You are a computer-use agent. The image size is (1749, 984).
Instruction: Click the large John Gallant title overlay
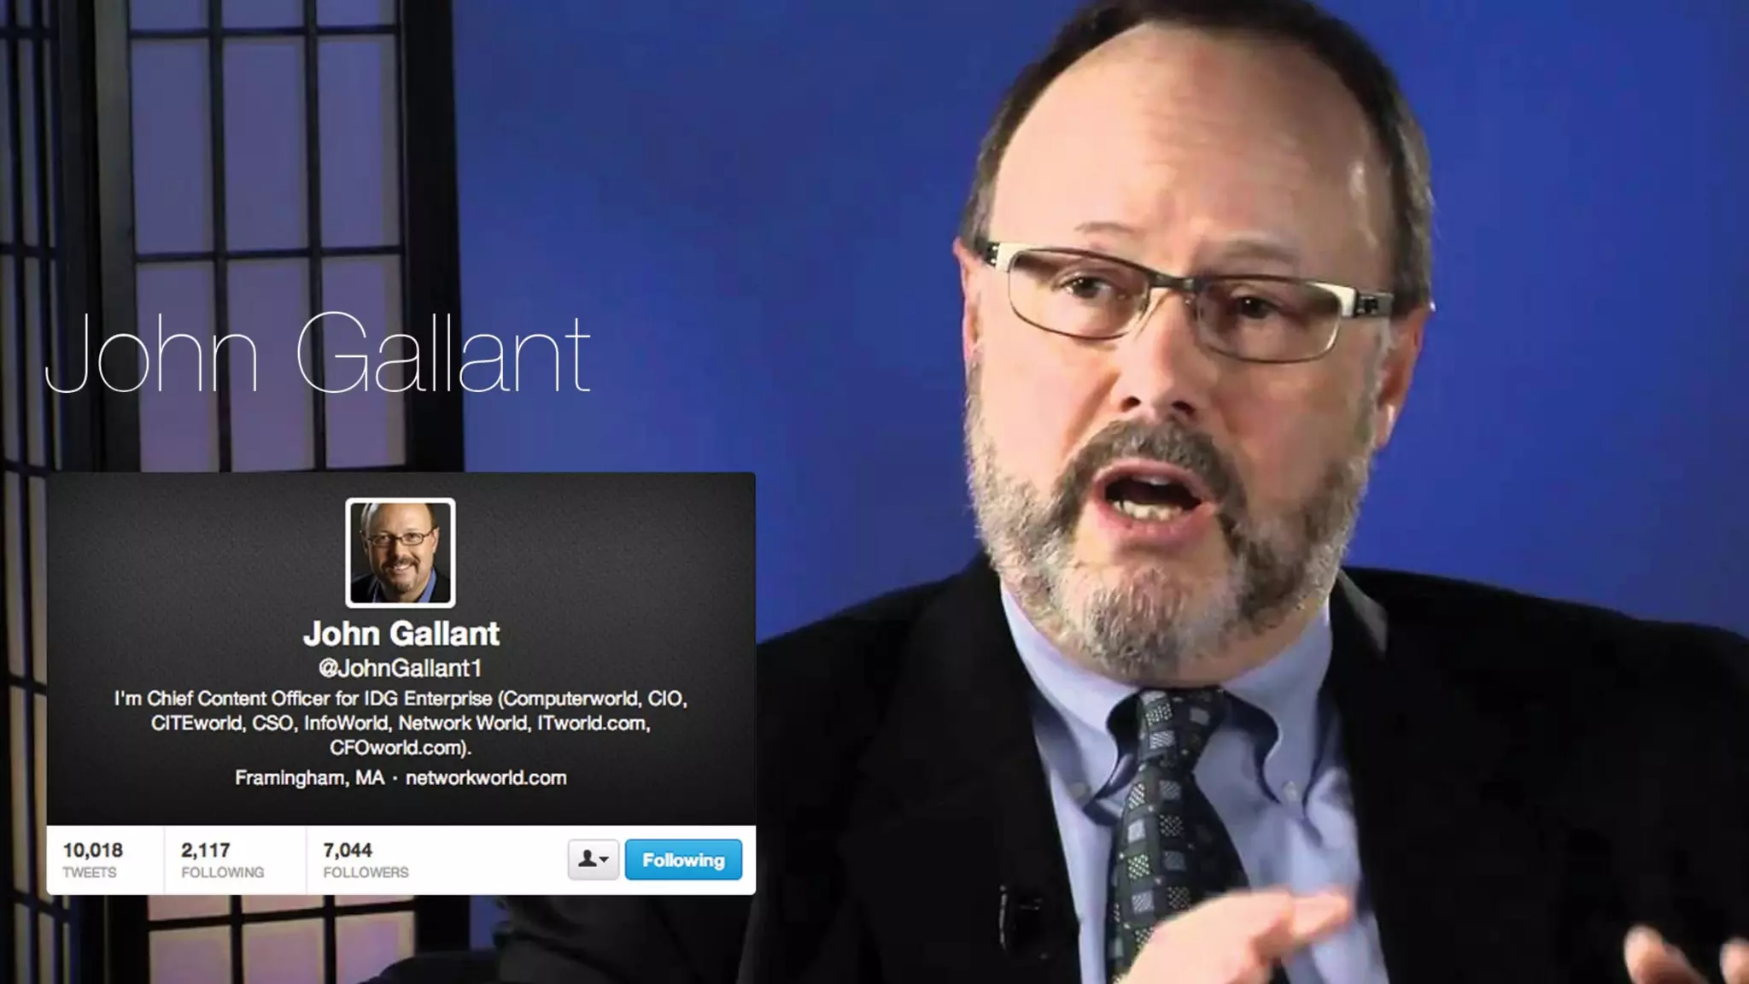[x=318, y=353]
